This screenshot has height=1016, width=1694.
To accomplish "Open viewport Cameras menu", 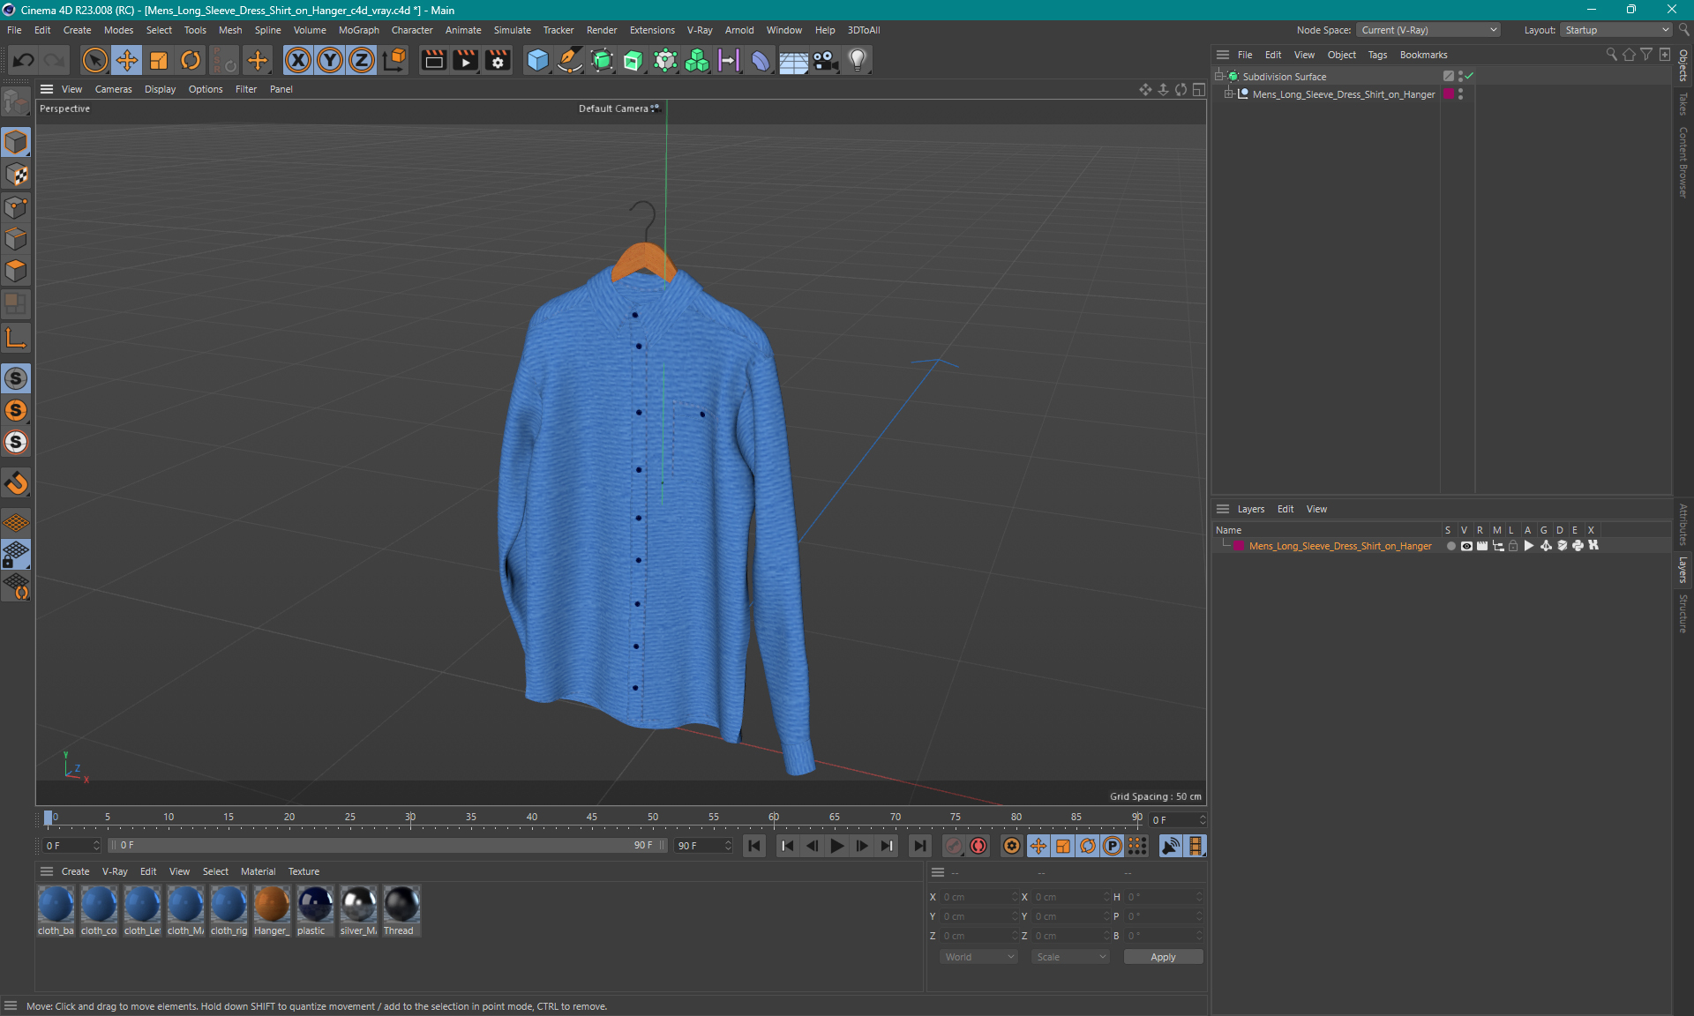I will [x=113, y=89].
